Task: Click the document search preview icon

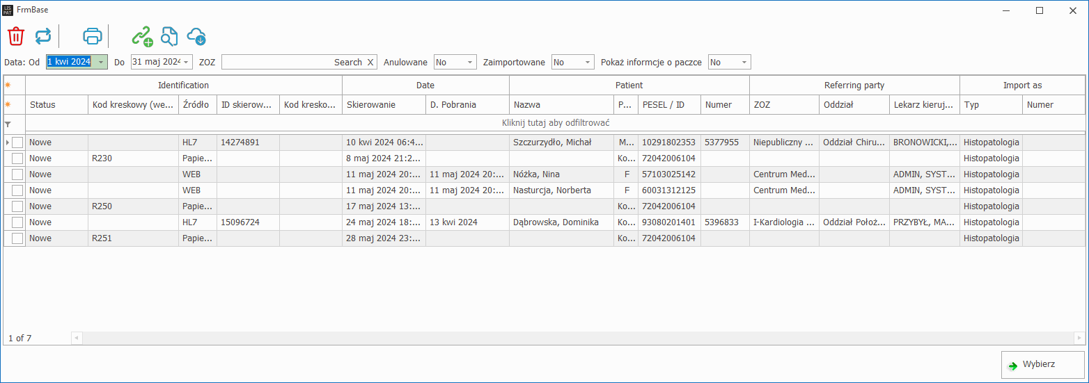Action: click(x=169, y=36)
